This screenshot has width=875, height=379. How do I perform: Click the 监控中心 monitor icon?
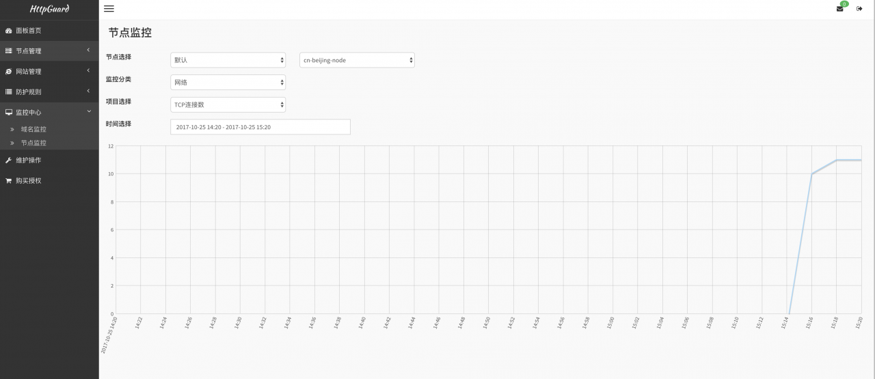[8, 113]
